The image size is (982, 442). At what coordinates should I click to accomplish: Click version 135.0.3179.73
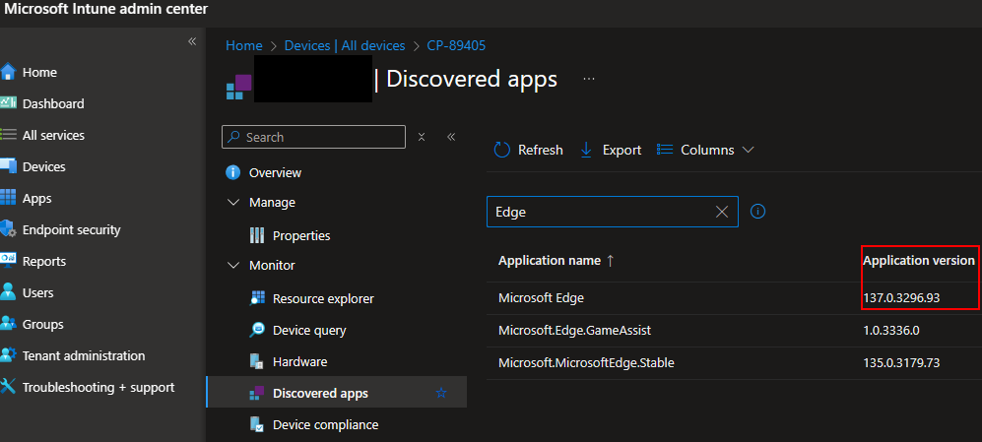tap(901, 362)
